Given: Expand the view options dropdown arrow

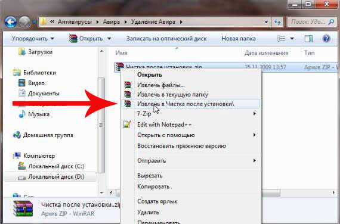Looking at the screenshot, I should pyautogui.click(x=292, y=39).
